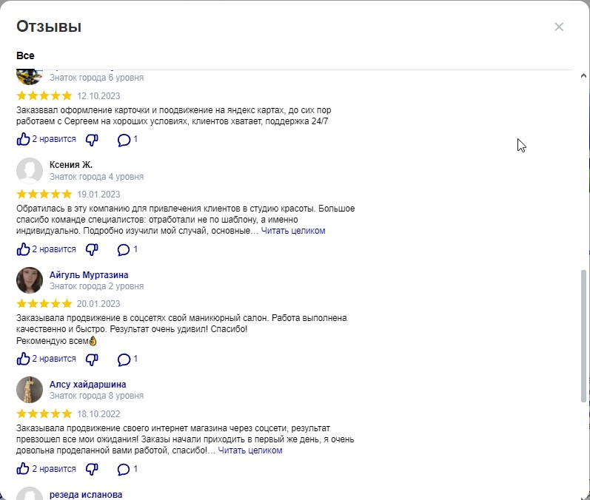Expand Ксения Ж.'s review via Читать целиком
This screenshot has width=590, height=500.
click(x=293, y=231)
